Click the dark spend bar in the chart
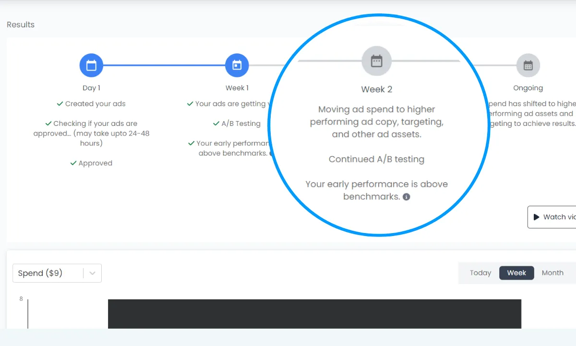 pos(314,314)
